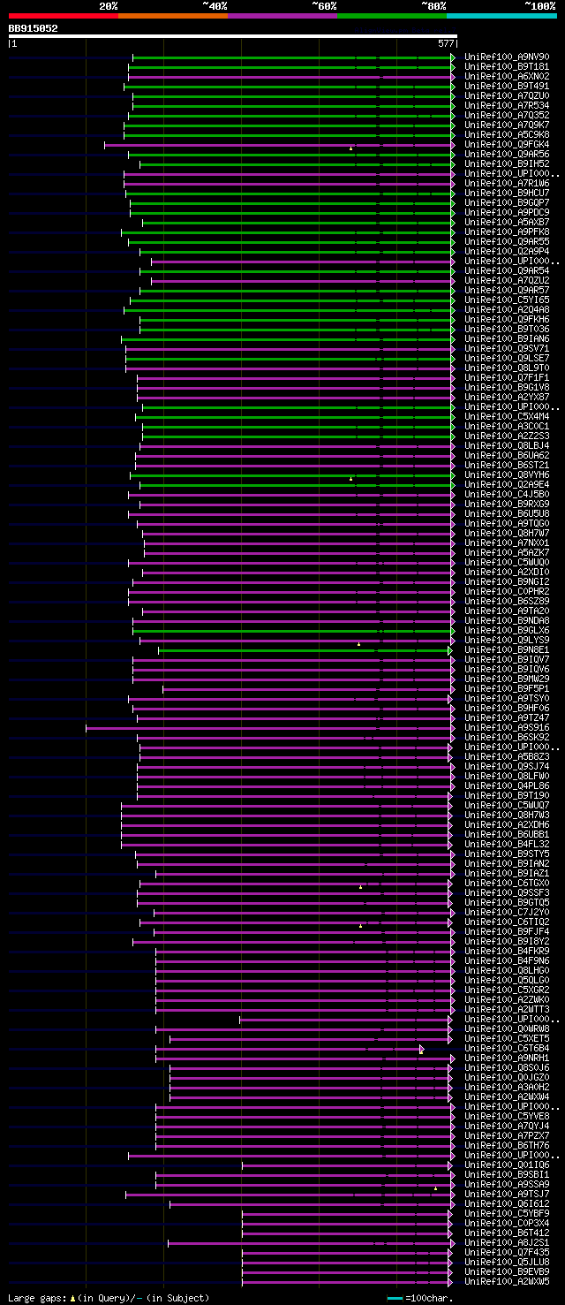This screenshot has width=565, height=1305.
Task: Select the label UniRef100_A2WXW5
Action: pos(507,1282)
